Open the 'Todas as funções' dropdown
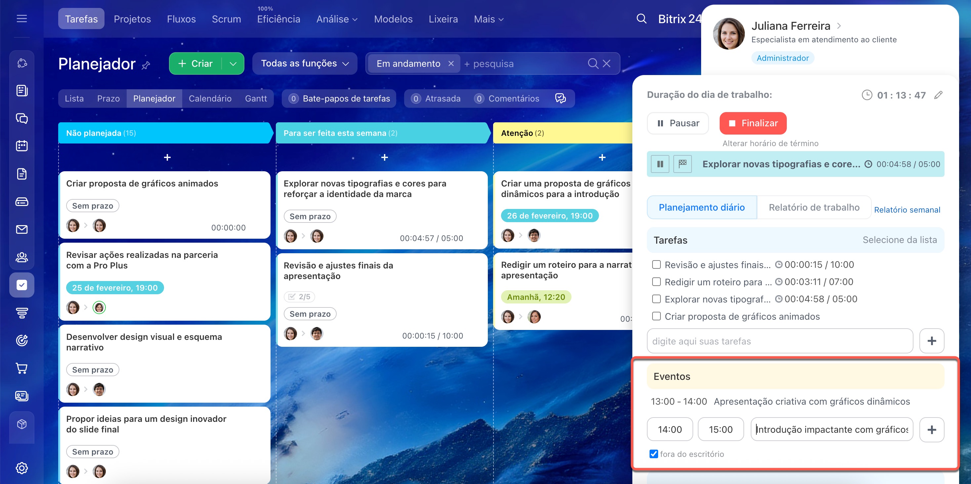This screenshot has width=971, height=484. click(305, 64)
